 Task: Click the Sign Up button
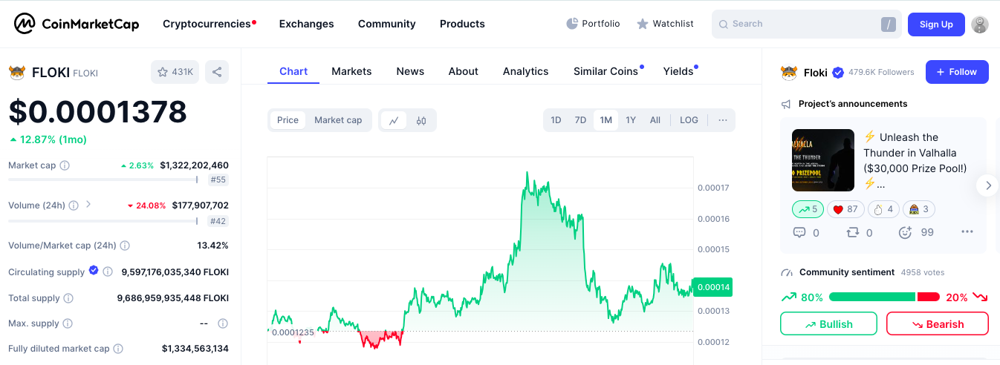coord(936,24)
